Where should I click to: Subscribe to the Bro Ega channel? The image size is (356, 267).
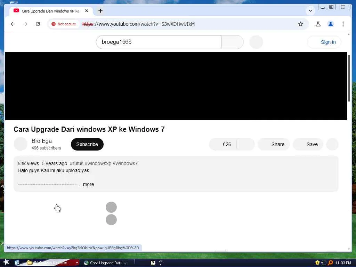coord(87,144)
